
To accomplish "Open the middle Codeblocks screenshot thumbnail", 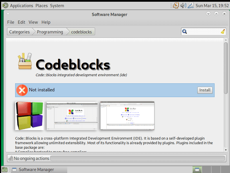I will tap(72, 116).
